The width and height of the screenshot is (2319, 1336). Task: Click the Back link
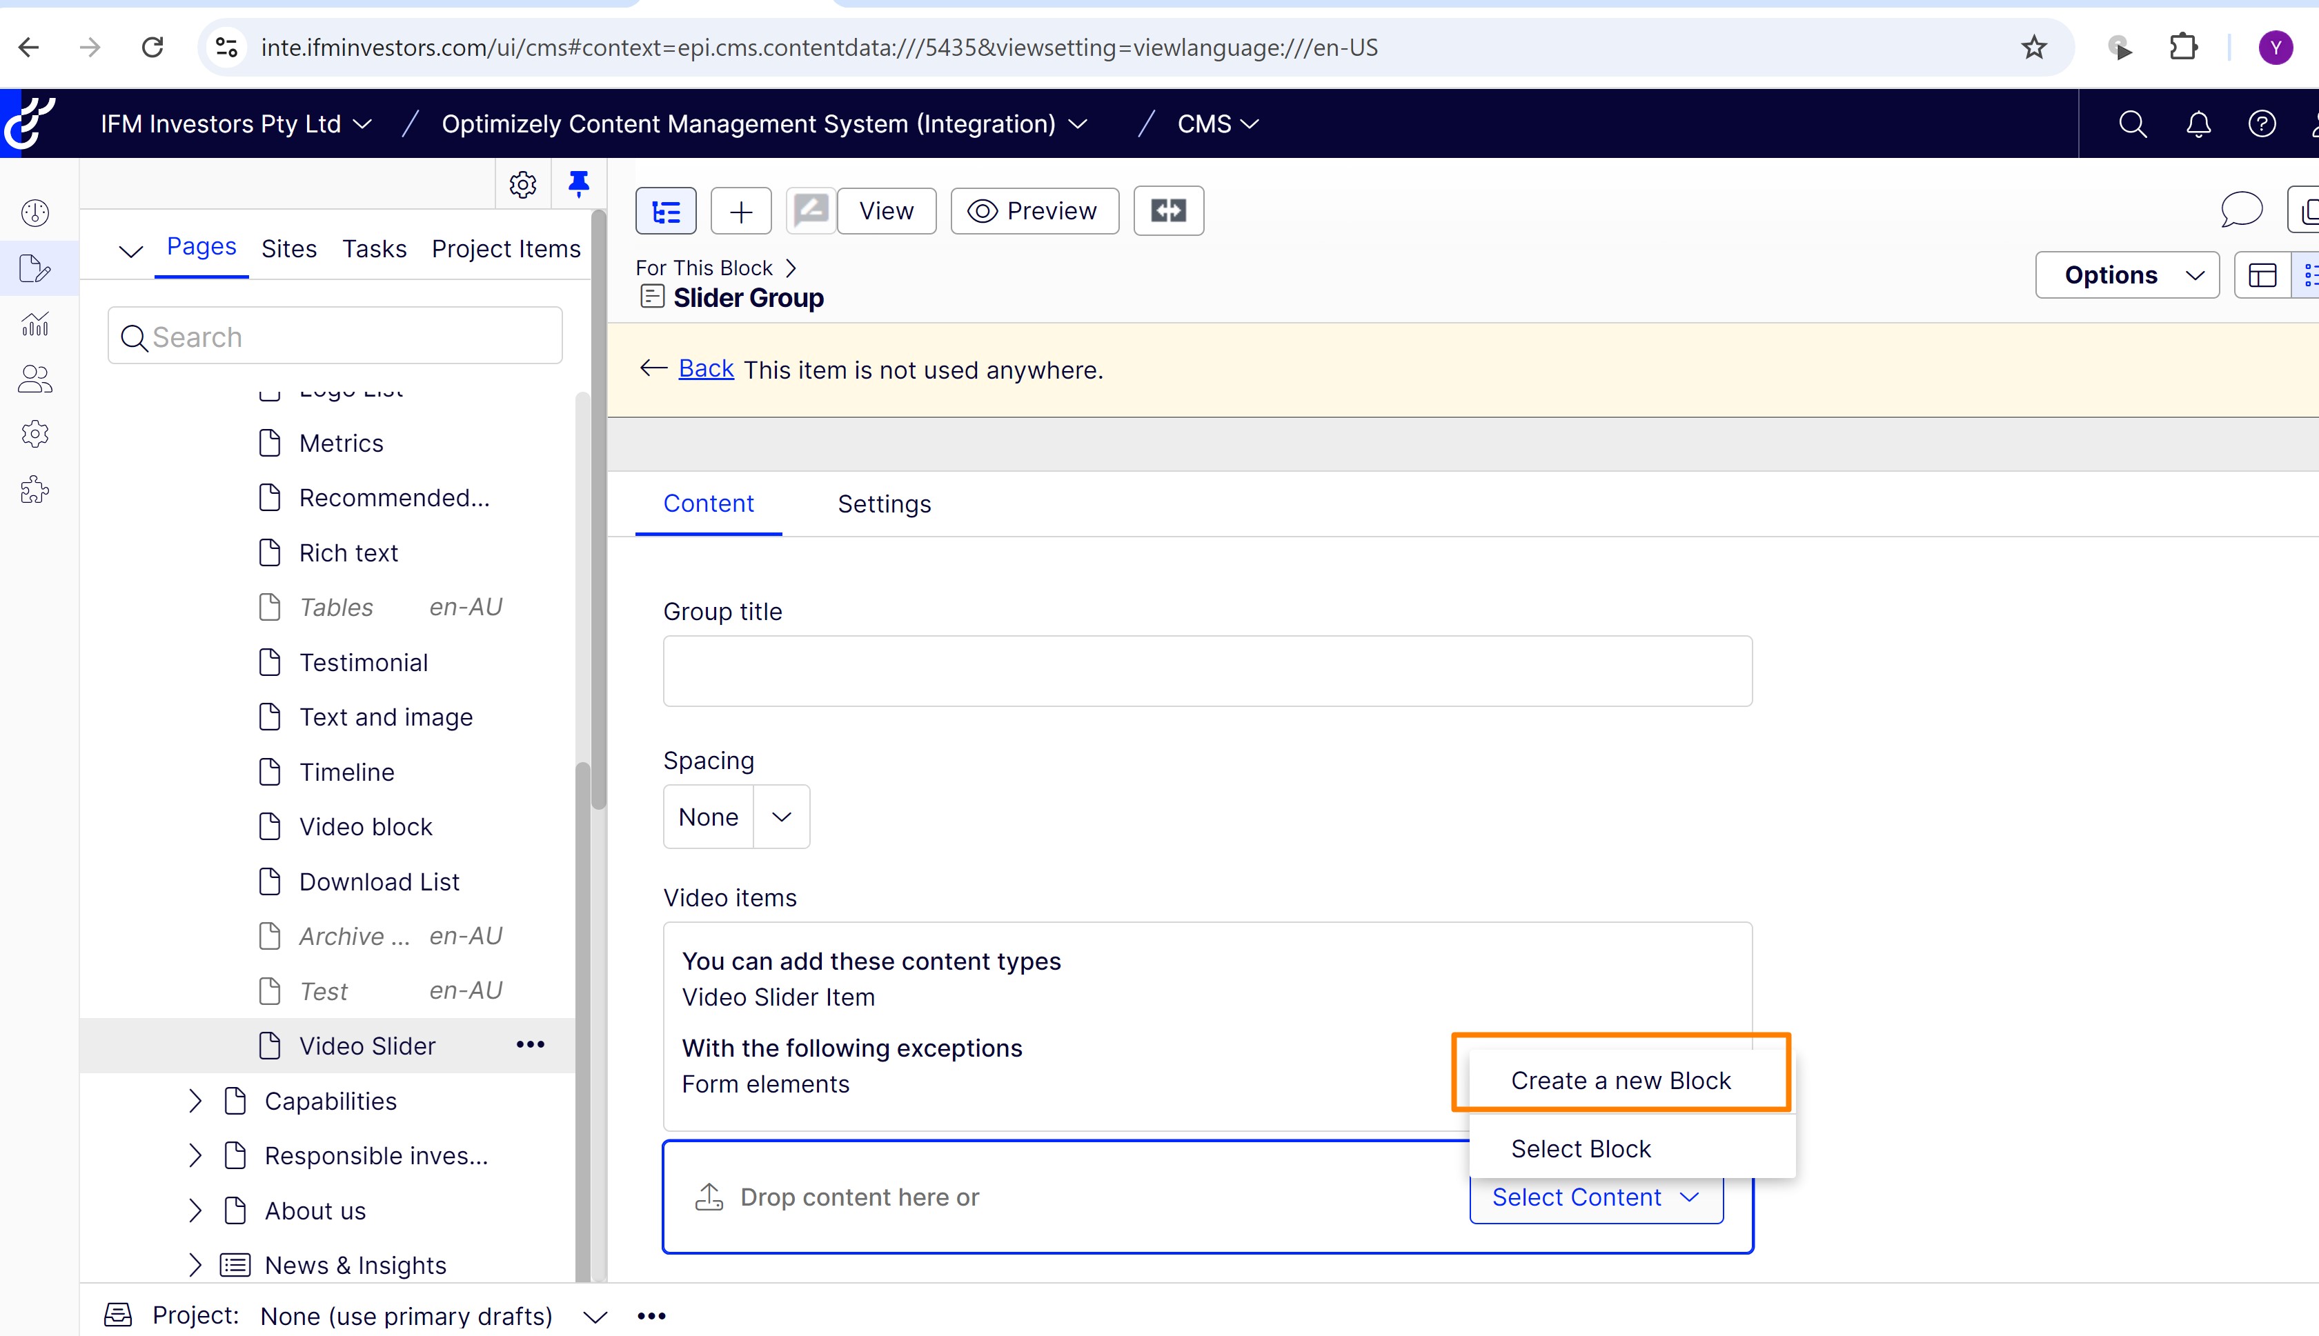706,369
